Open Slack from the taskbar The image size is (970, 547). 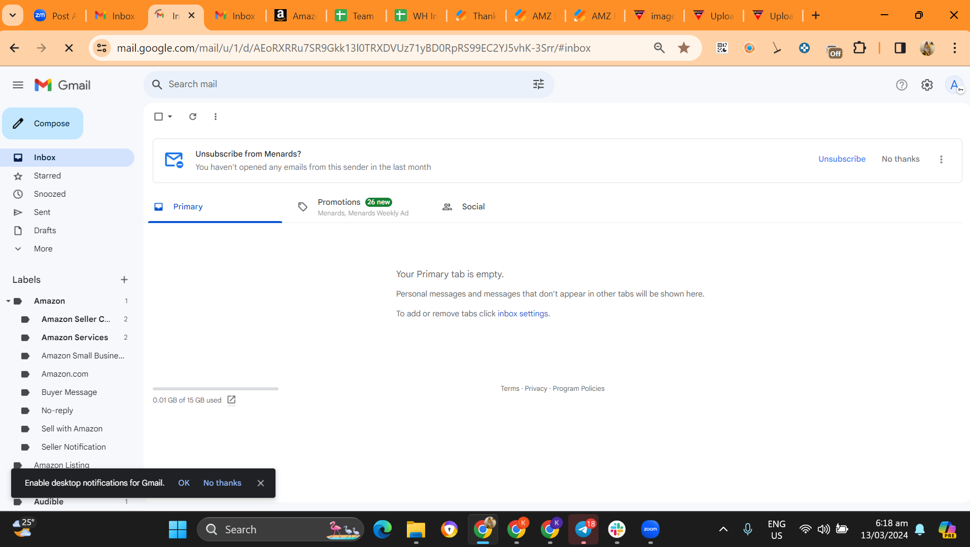[x=617, y=530]
